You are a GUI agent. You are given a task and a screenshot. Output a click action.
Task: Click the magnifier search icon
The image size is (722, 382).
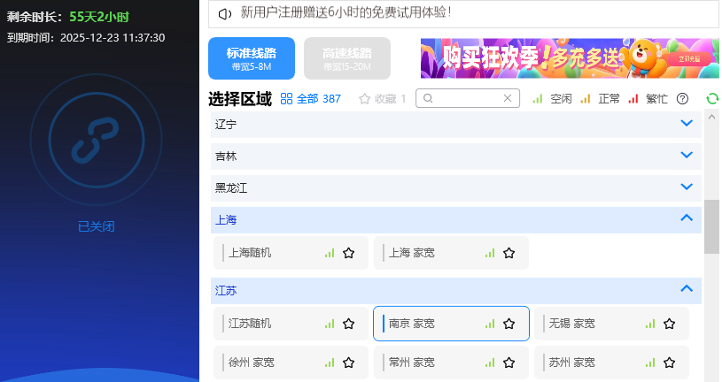click(x=428, y=98)
